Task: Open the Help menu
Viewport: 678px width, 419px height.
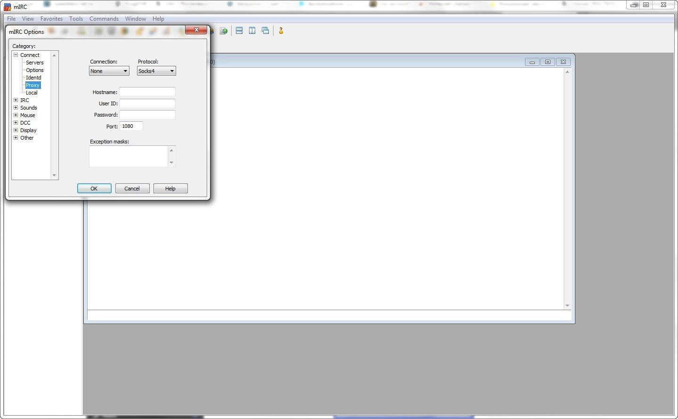Action: (158, 19)
